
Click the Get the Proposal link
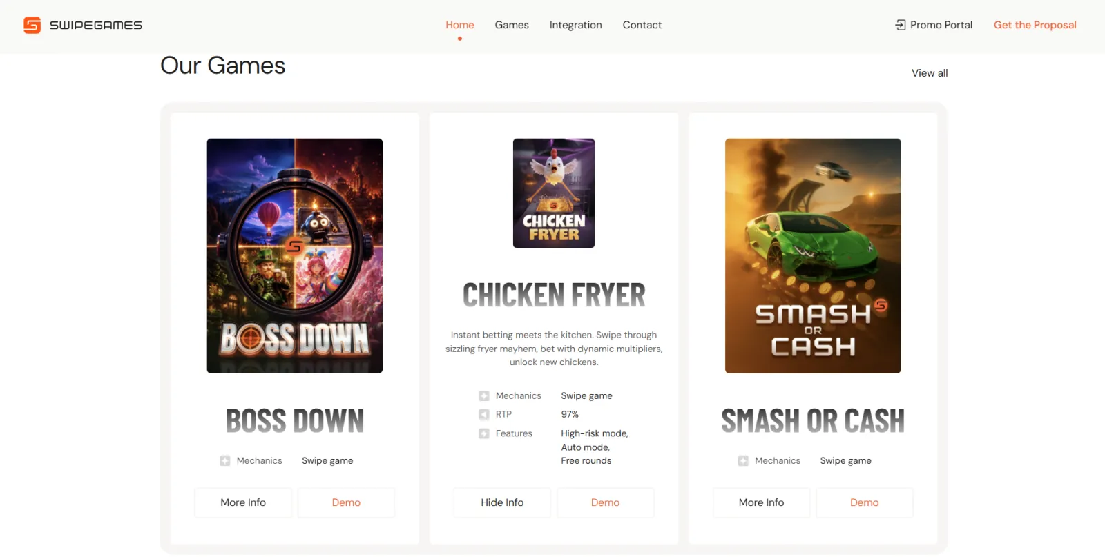point(1035,25)
